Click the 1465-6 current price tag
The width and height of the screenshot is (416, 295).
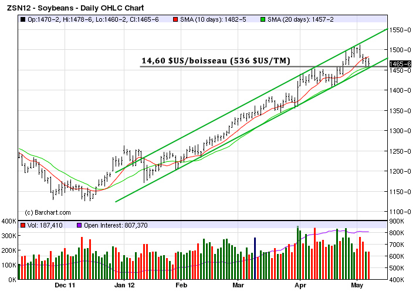pyautogui.click(x=401, y=64)
